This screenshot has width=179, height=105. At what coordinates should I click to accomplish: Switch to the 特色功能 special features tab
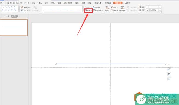coord(108,3)
